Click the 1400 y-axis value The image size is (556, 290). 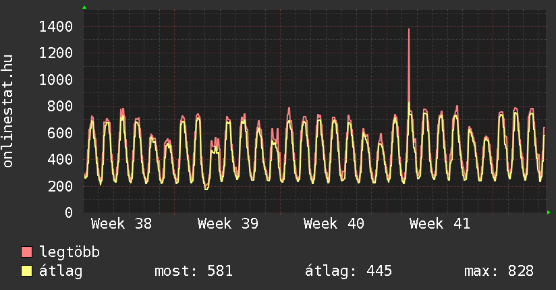point(56,27)
